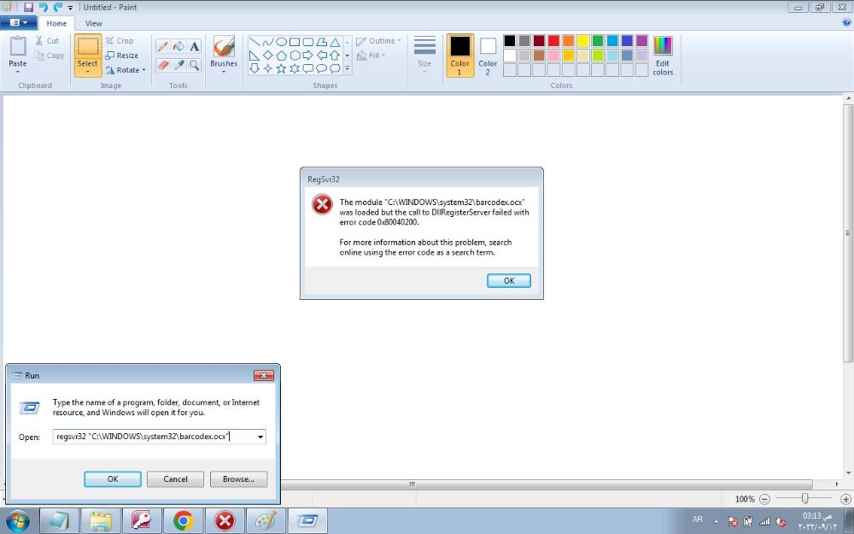Expand the Brushes dropdown arrow

[x=224, y=72]
